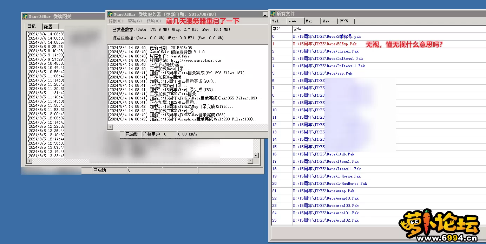The width and height of the screenshot is (486, 244).
Task: Click the 所有文件 window title icon
Action: pyautogui.click(x=273, y=14)
